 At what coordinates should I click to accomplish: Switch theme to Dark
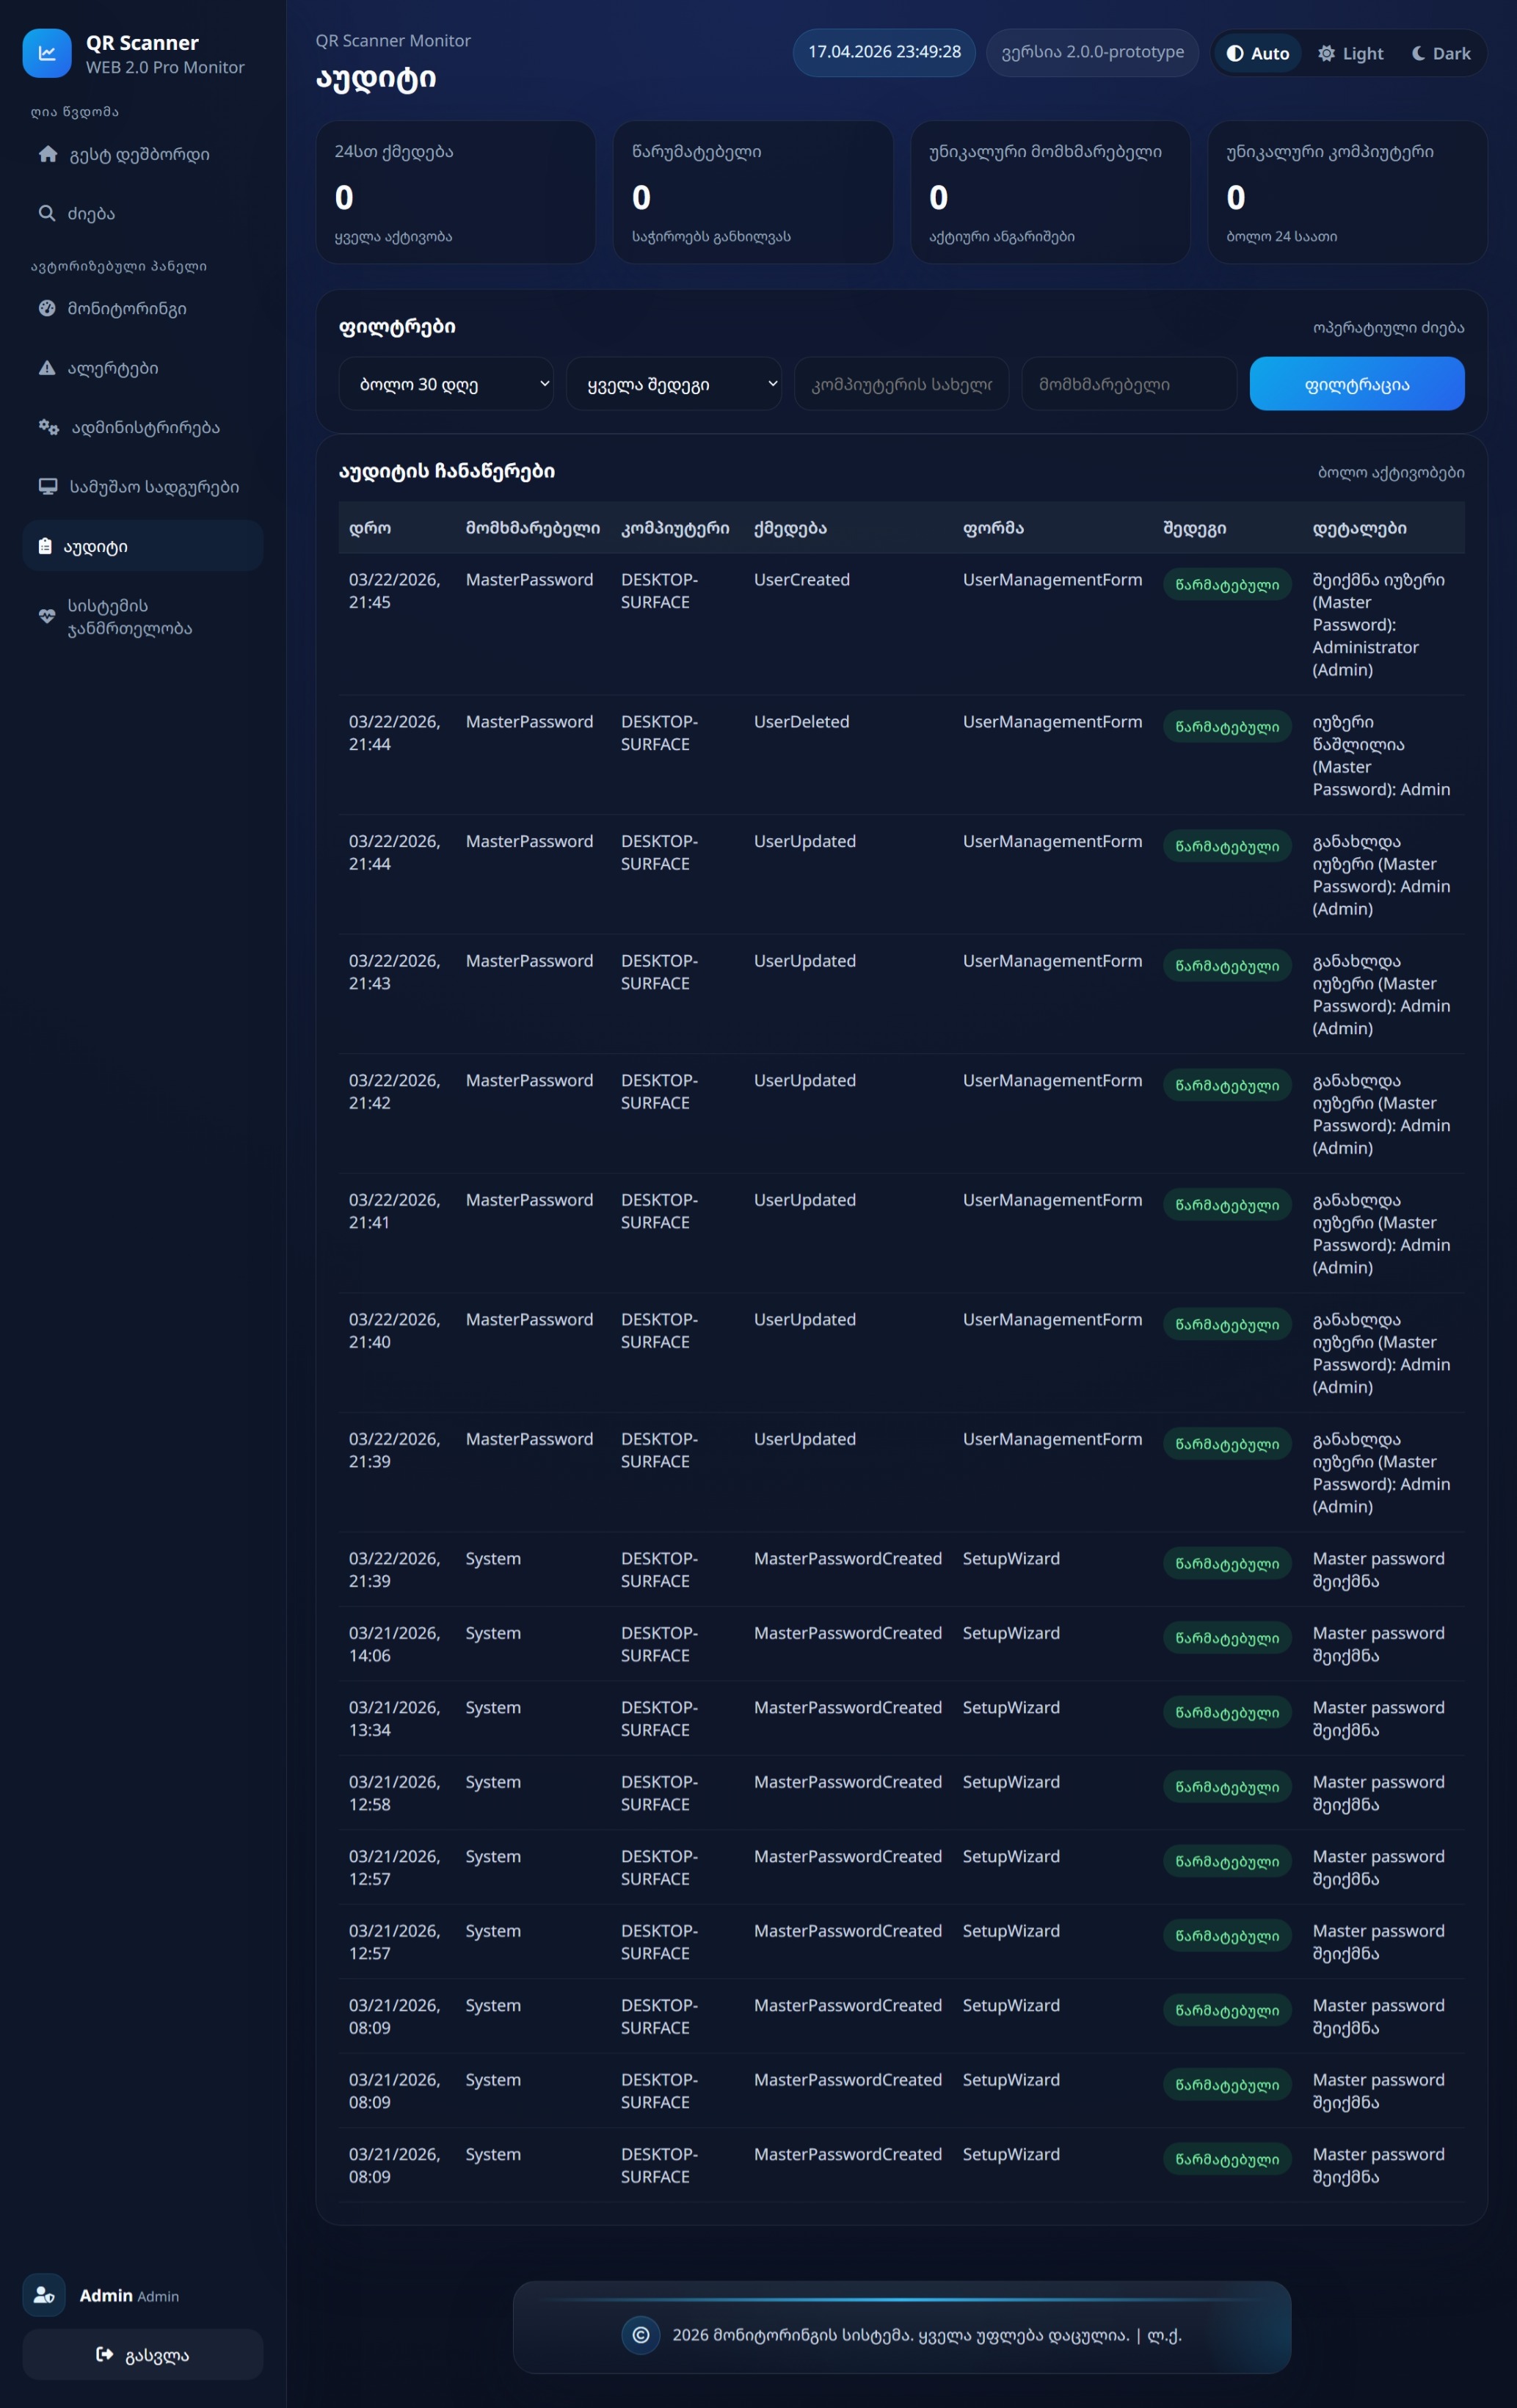tap(1441, 53)
